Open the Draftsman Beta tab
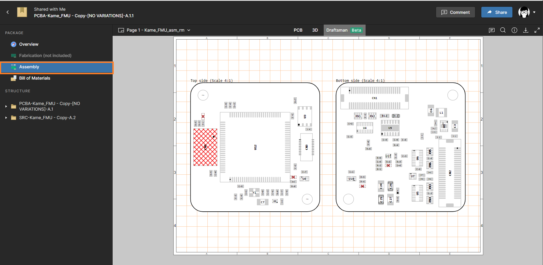The height and width of the screenshot is (265, 543). (x=337, y=30)
